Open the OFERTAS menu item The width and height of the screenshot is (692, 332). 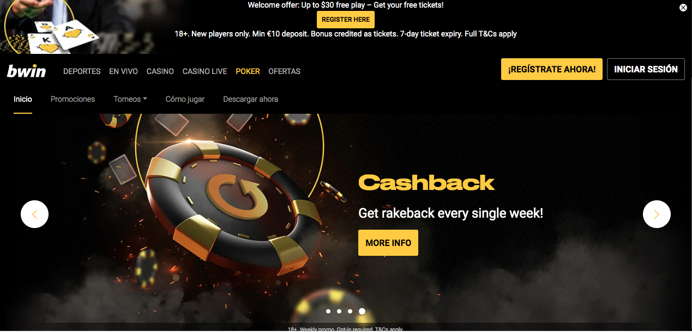[x=284, y=71]
